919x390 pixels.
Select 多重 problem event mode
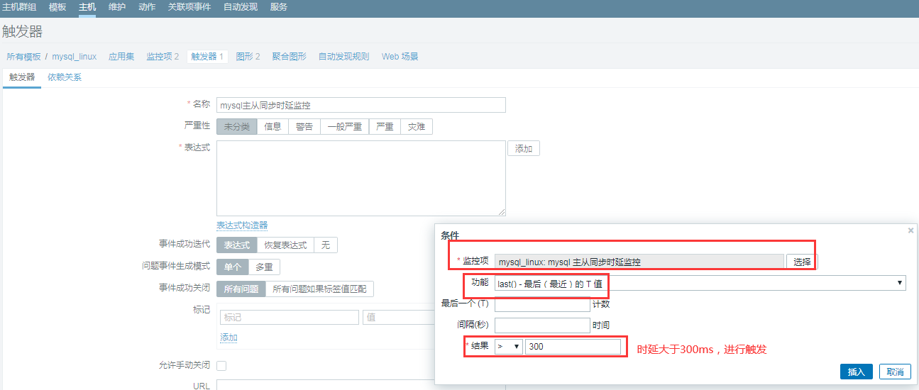[x=265, y=267]
